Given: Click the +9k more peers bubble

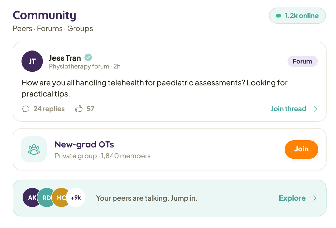Looking at the screenshot, I should click(76, 198).
